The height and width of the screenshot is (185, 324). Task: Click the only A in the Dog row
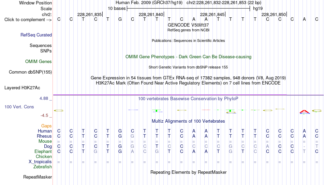267,147
